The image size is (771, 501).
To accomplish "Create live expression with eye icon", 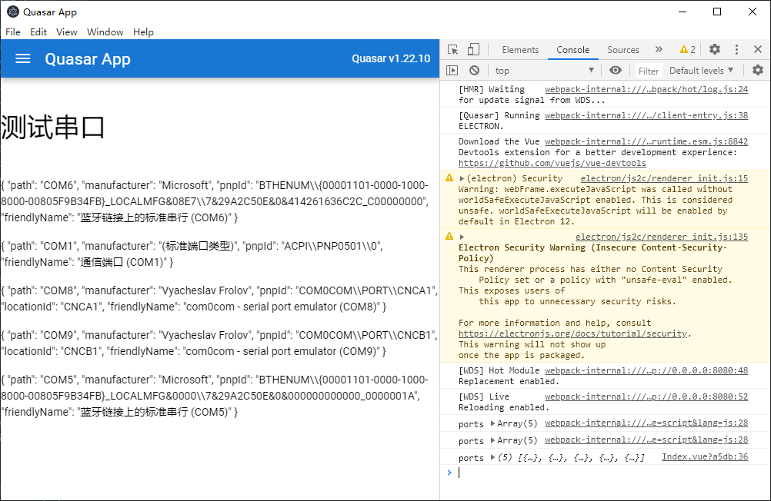I will [615, 70].
